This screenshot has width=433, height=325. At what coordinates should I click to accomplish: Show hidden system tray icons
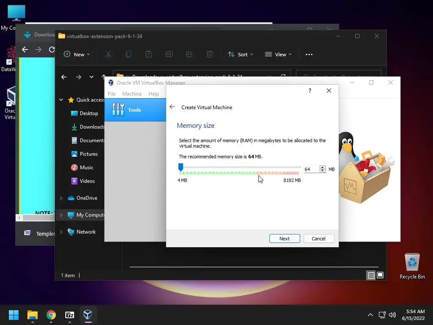(370, 315)
